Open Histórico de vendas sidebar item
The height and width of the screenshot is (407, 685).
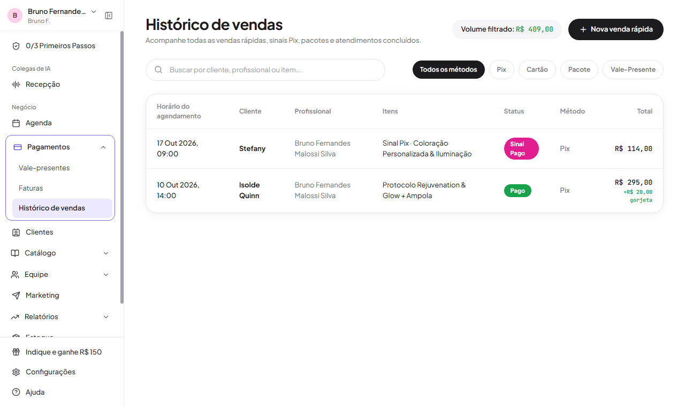click(62, 208)
